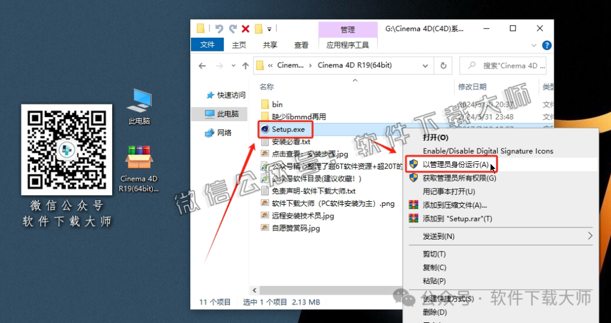This screenshot has width=611, height=323.
Task: Choose 打开(O) in context menu
Action: (436, 138)
